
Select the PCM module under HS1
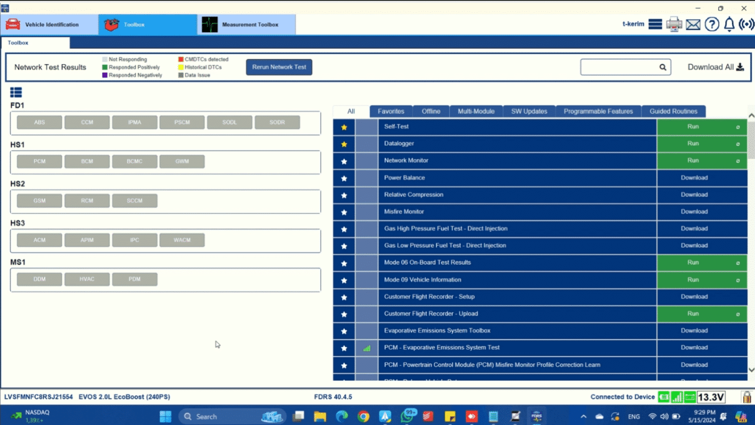[x=39, y=161]
